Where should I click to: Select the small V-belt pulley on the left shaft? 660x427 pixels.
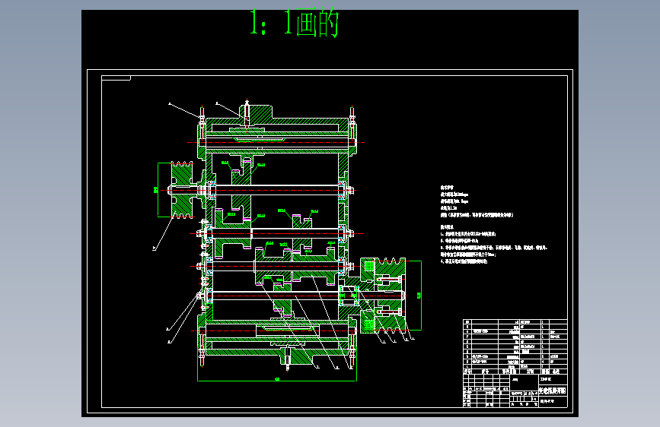182,190
